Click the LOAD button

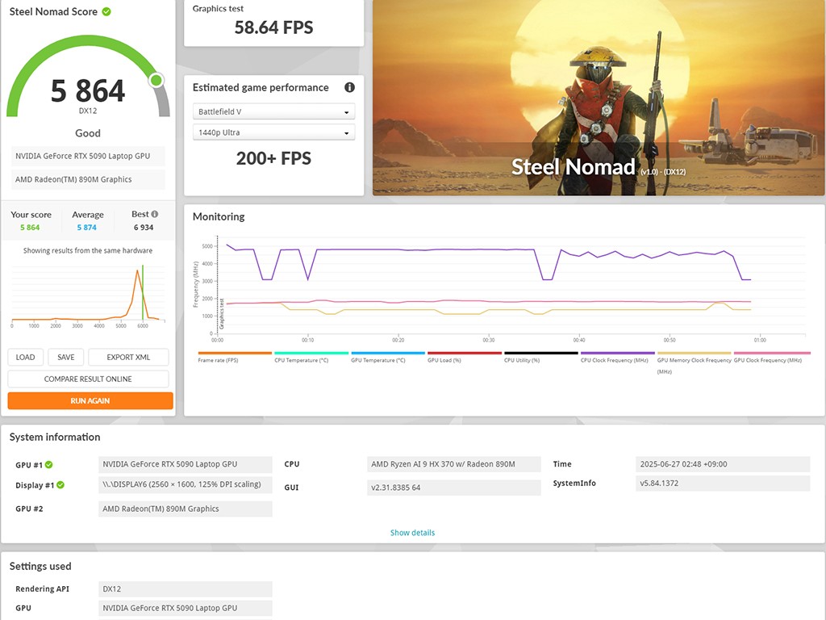26,358
